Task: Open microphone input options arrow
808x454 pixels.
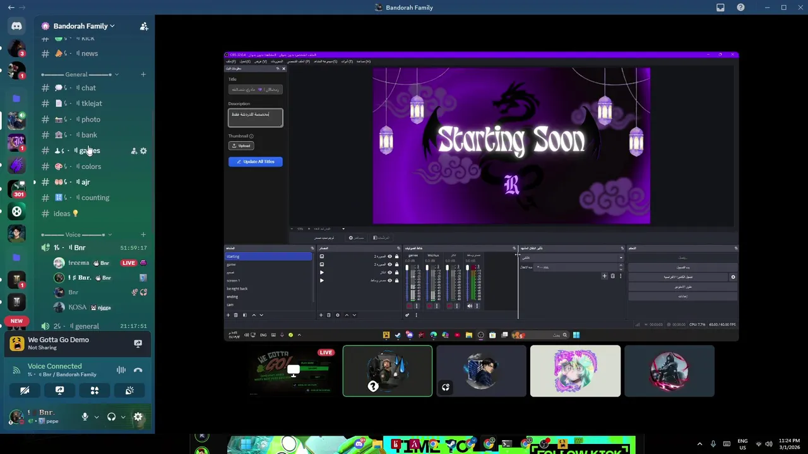Action: [x=97, y=417]
